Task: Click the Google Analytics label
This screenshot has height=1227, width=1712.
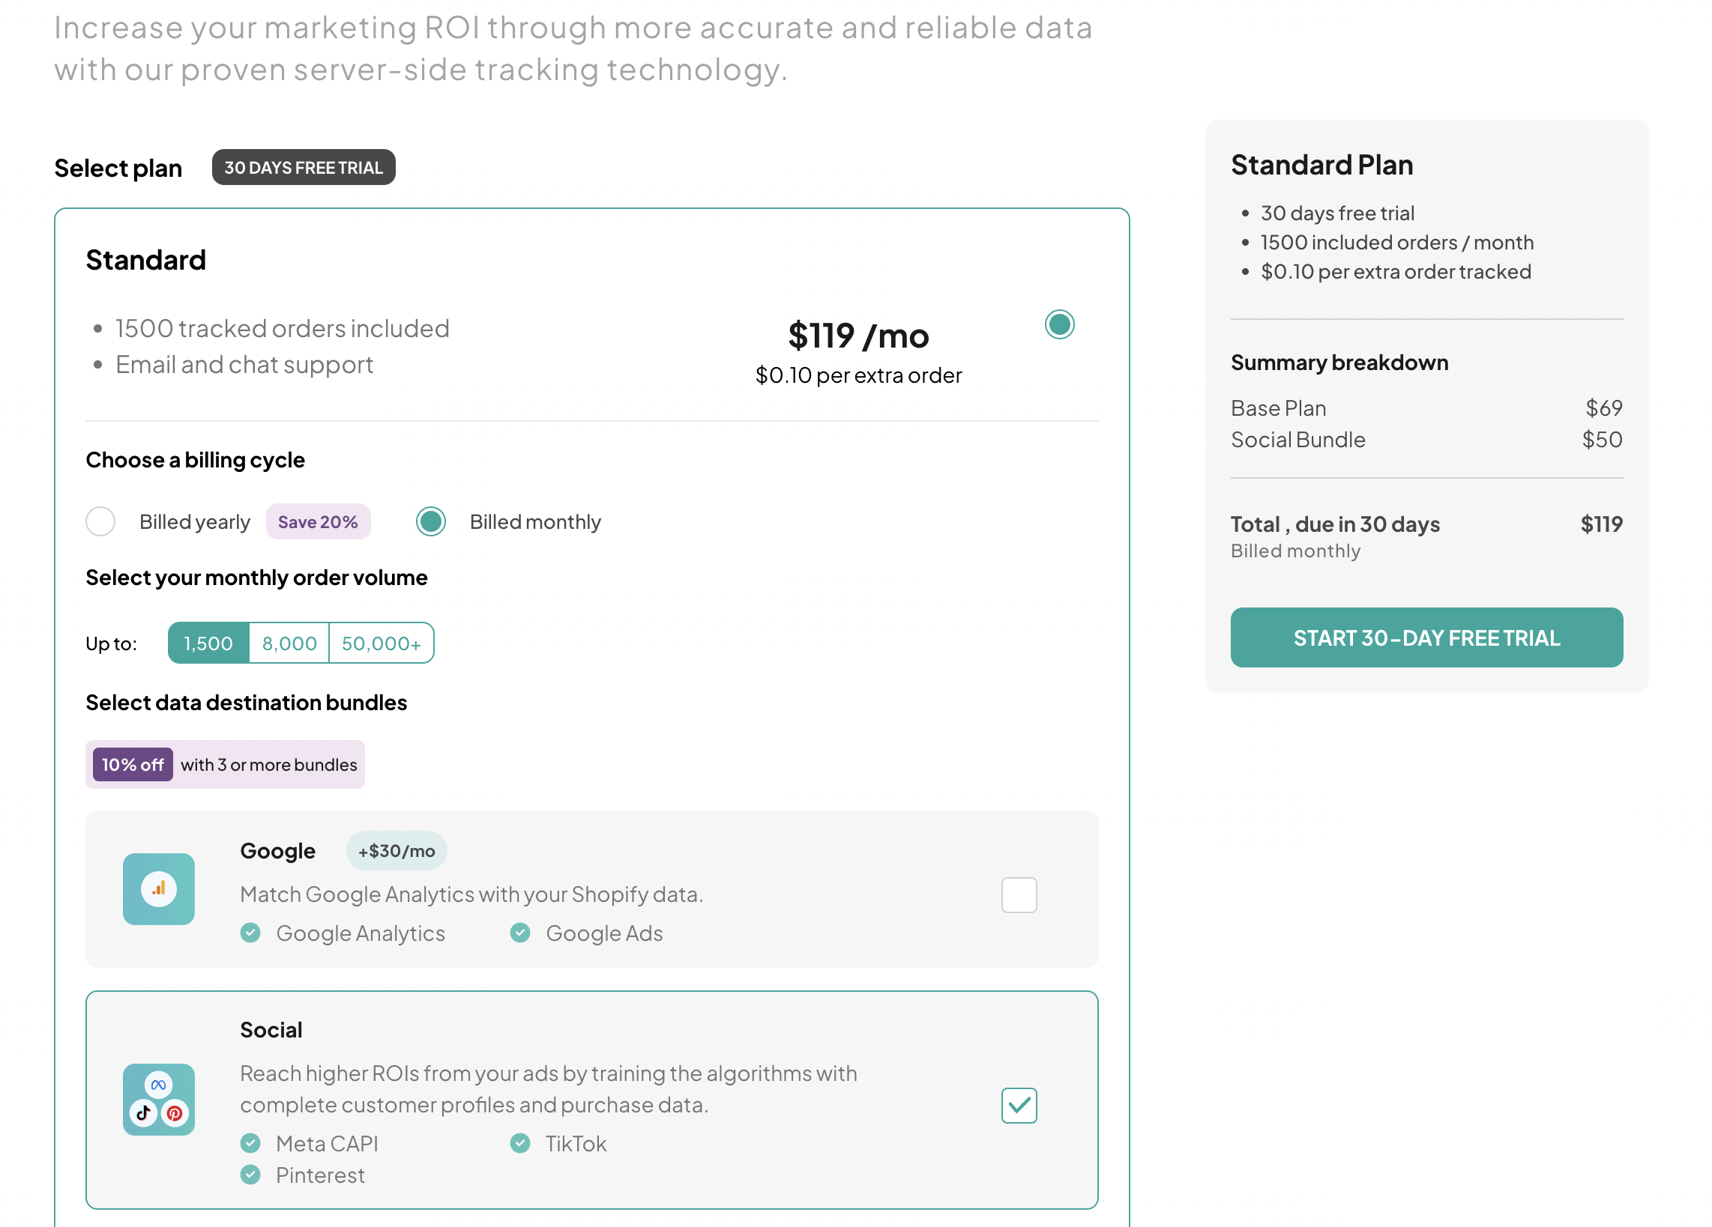Action: 361,933
